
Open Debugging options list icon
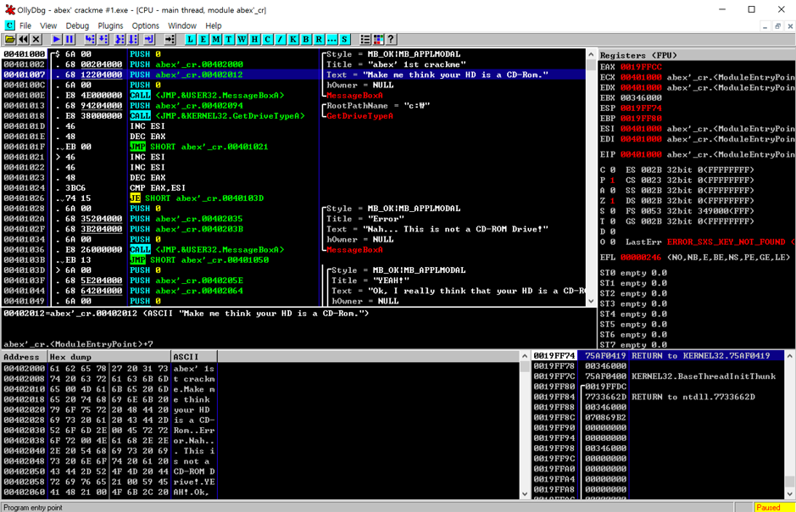[365, 39]
